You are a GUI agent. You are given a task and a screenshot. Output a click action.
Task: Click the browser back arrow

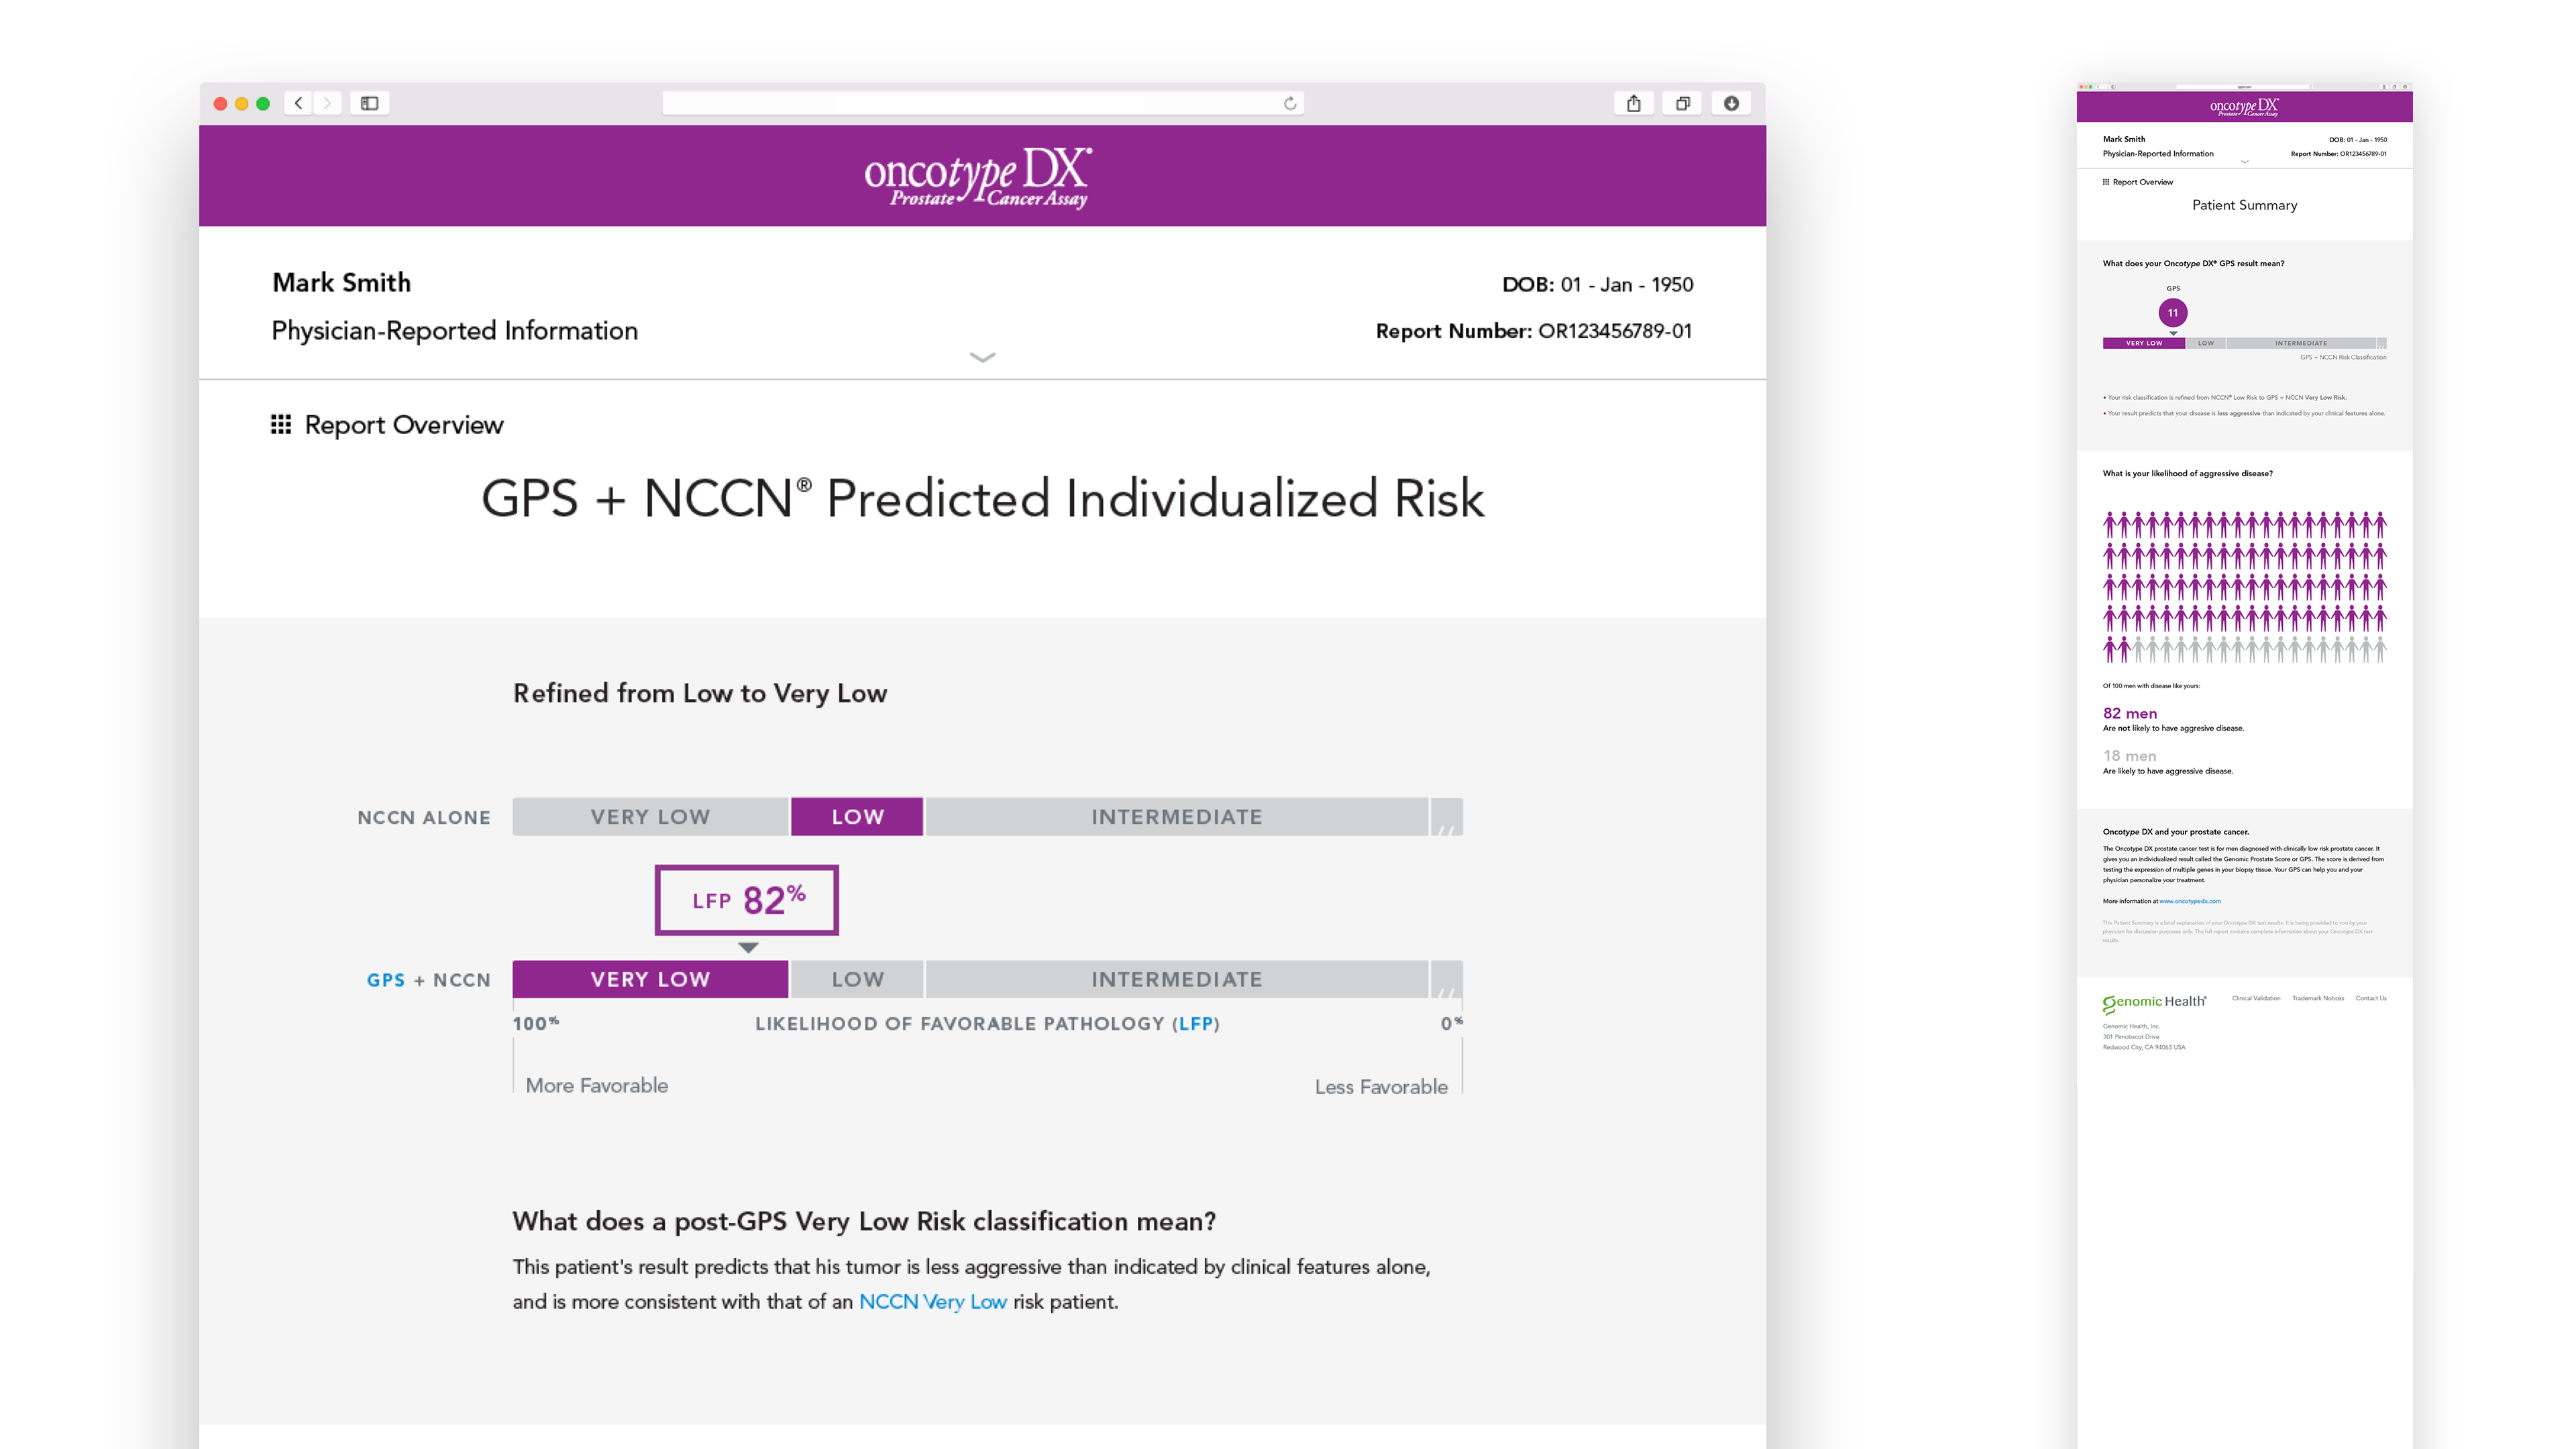tap(298, 103)
